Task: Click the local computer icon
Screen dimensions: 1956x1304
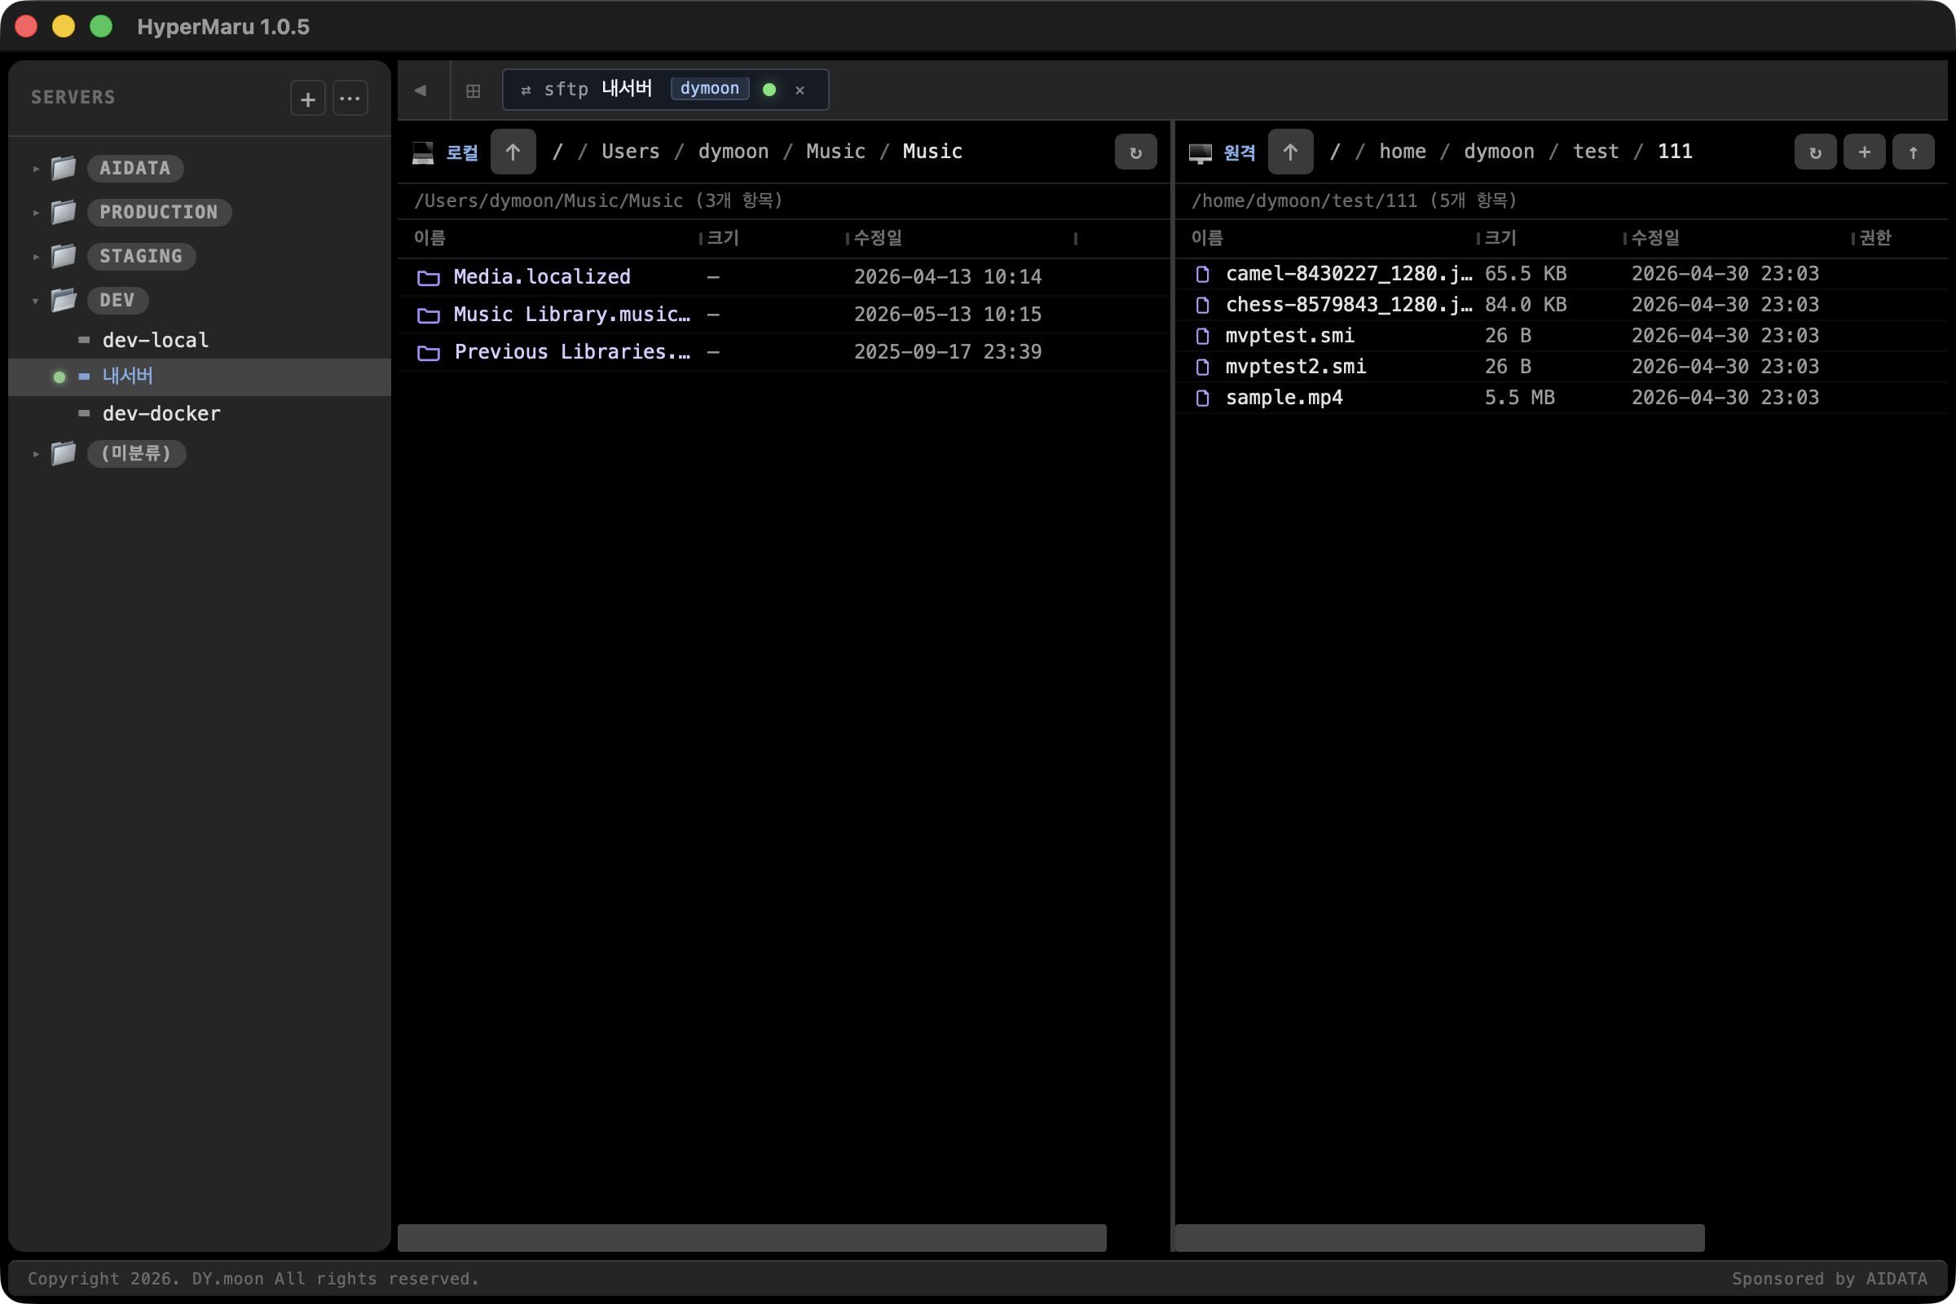Action: tap(423, 153)
